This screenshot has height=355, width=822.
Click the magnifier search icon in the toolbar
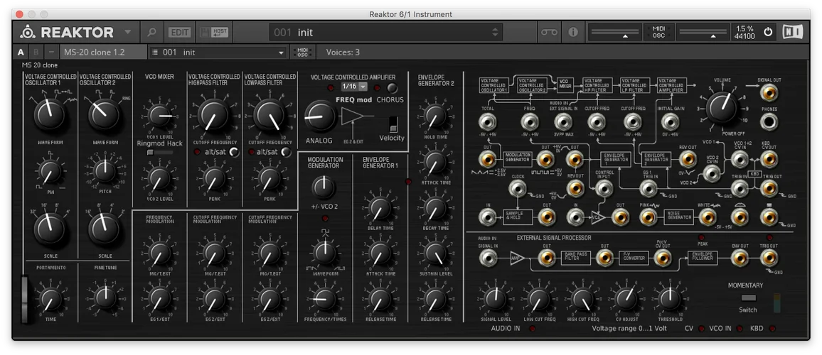coord(151,32)
